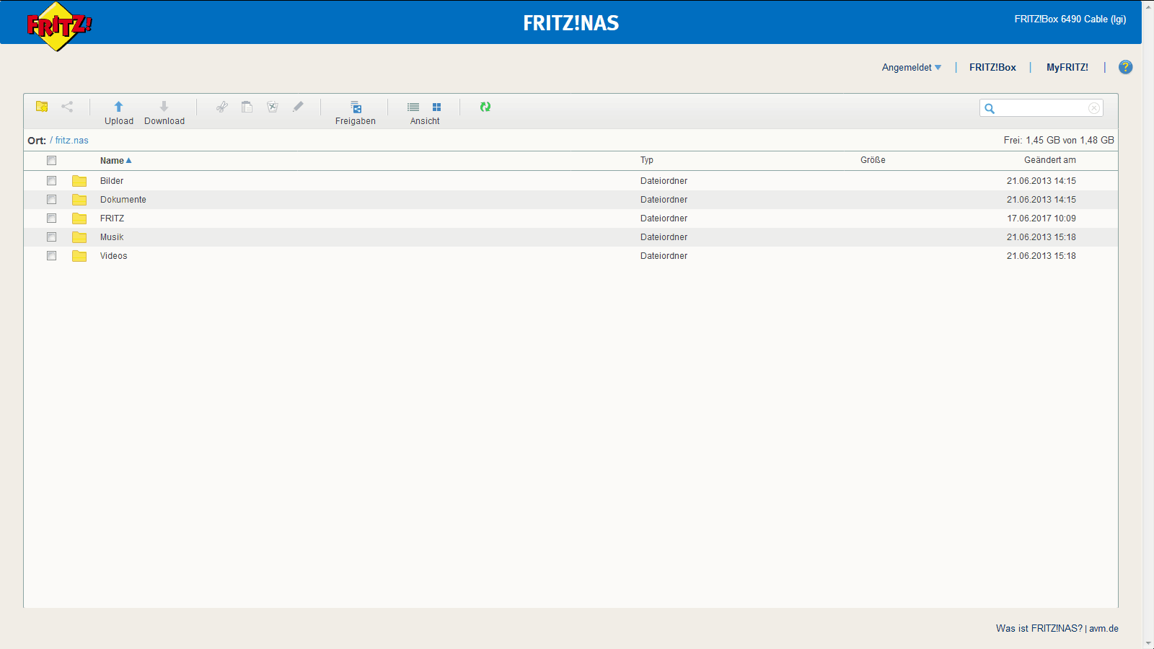Click the Bilder folder icon
Image resolution: width=1154 pixels, height=649 pixels.
[x=79, y=181]
